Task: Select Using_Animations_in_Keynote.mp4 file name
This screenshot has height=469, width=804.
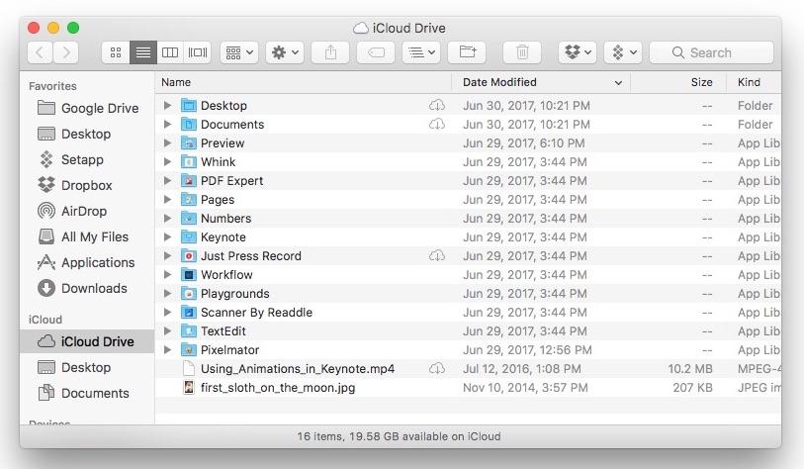Action: (298, 369)
